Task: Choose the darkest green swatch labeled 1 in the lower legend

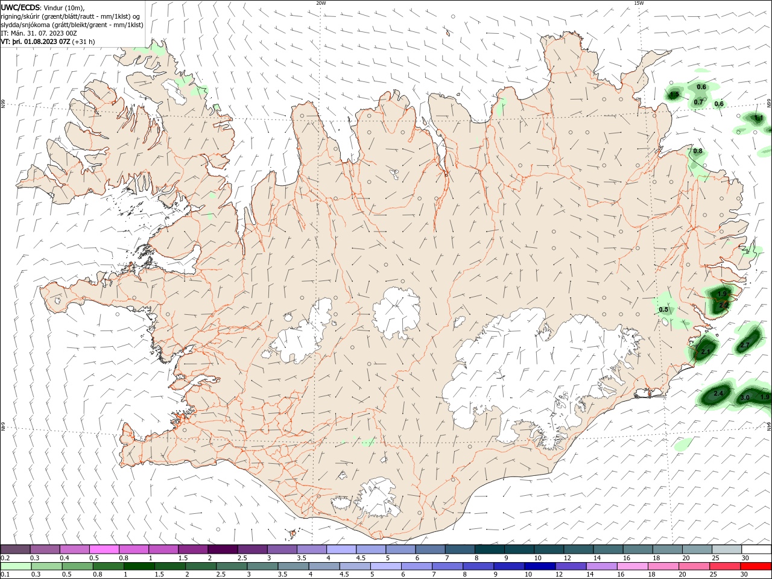Action: pyautogui.click(x=140, y=566)
